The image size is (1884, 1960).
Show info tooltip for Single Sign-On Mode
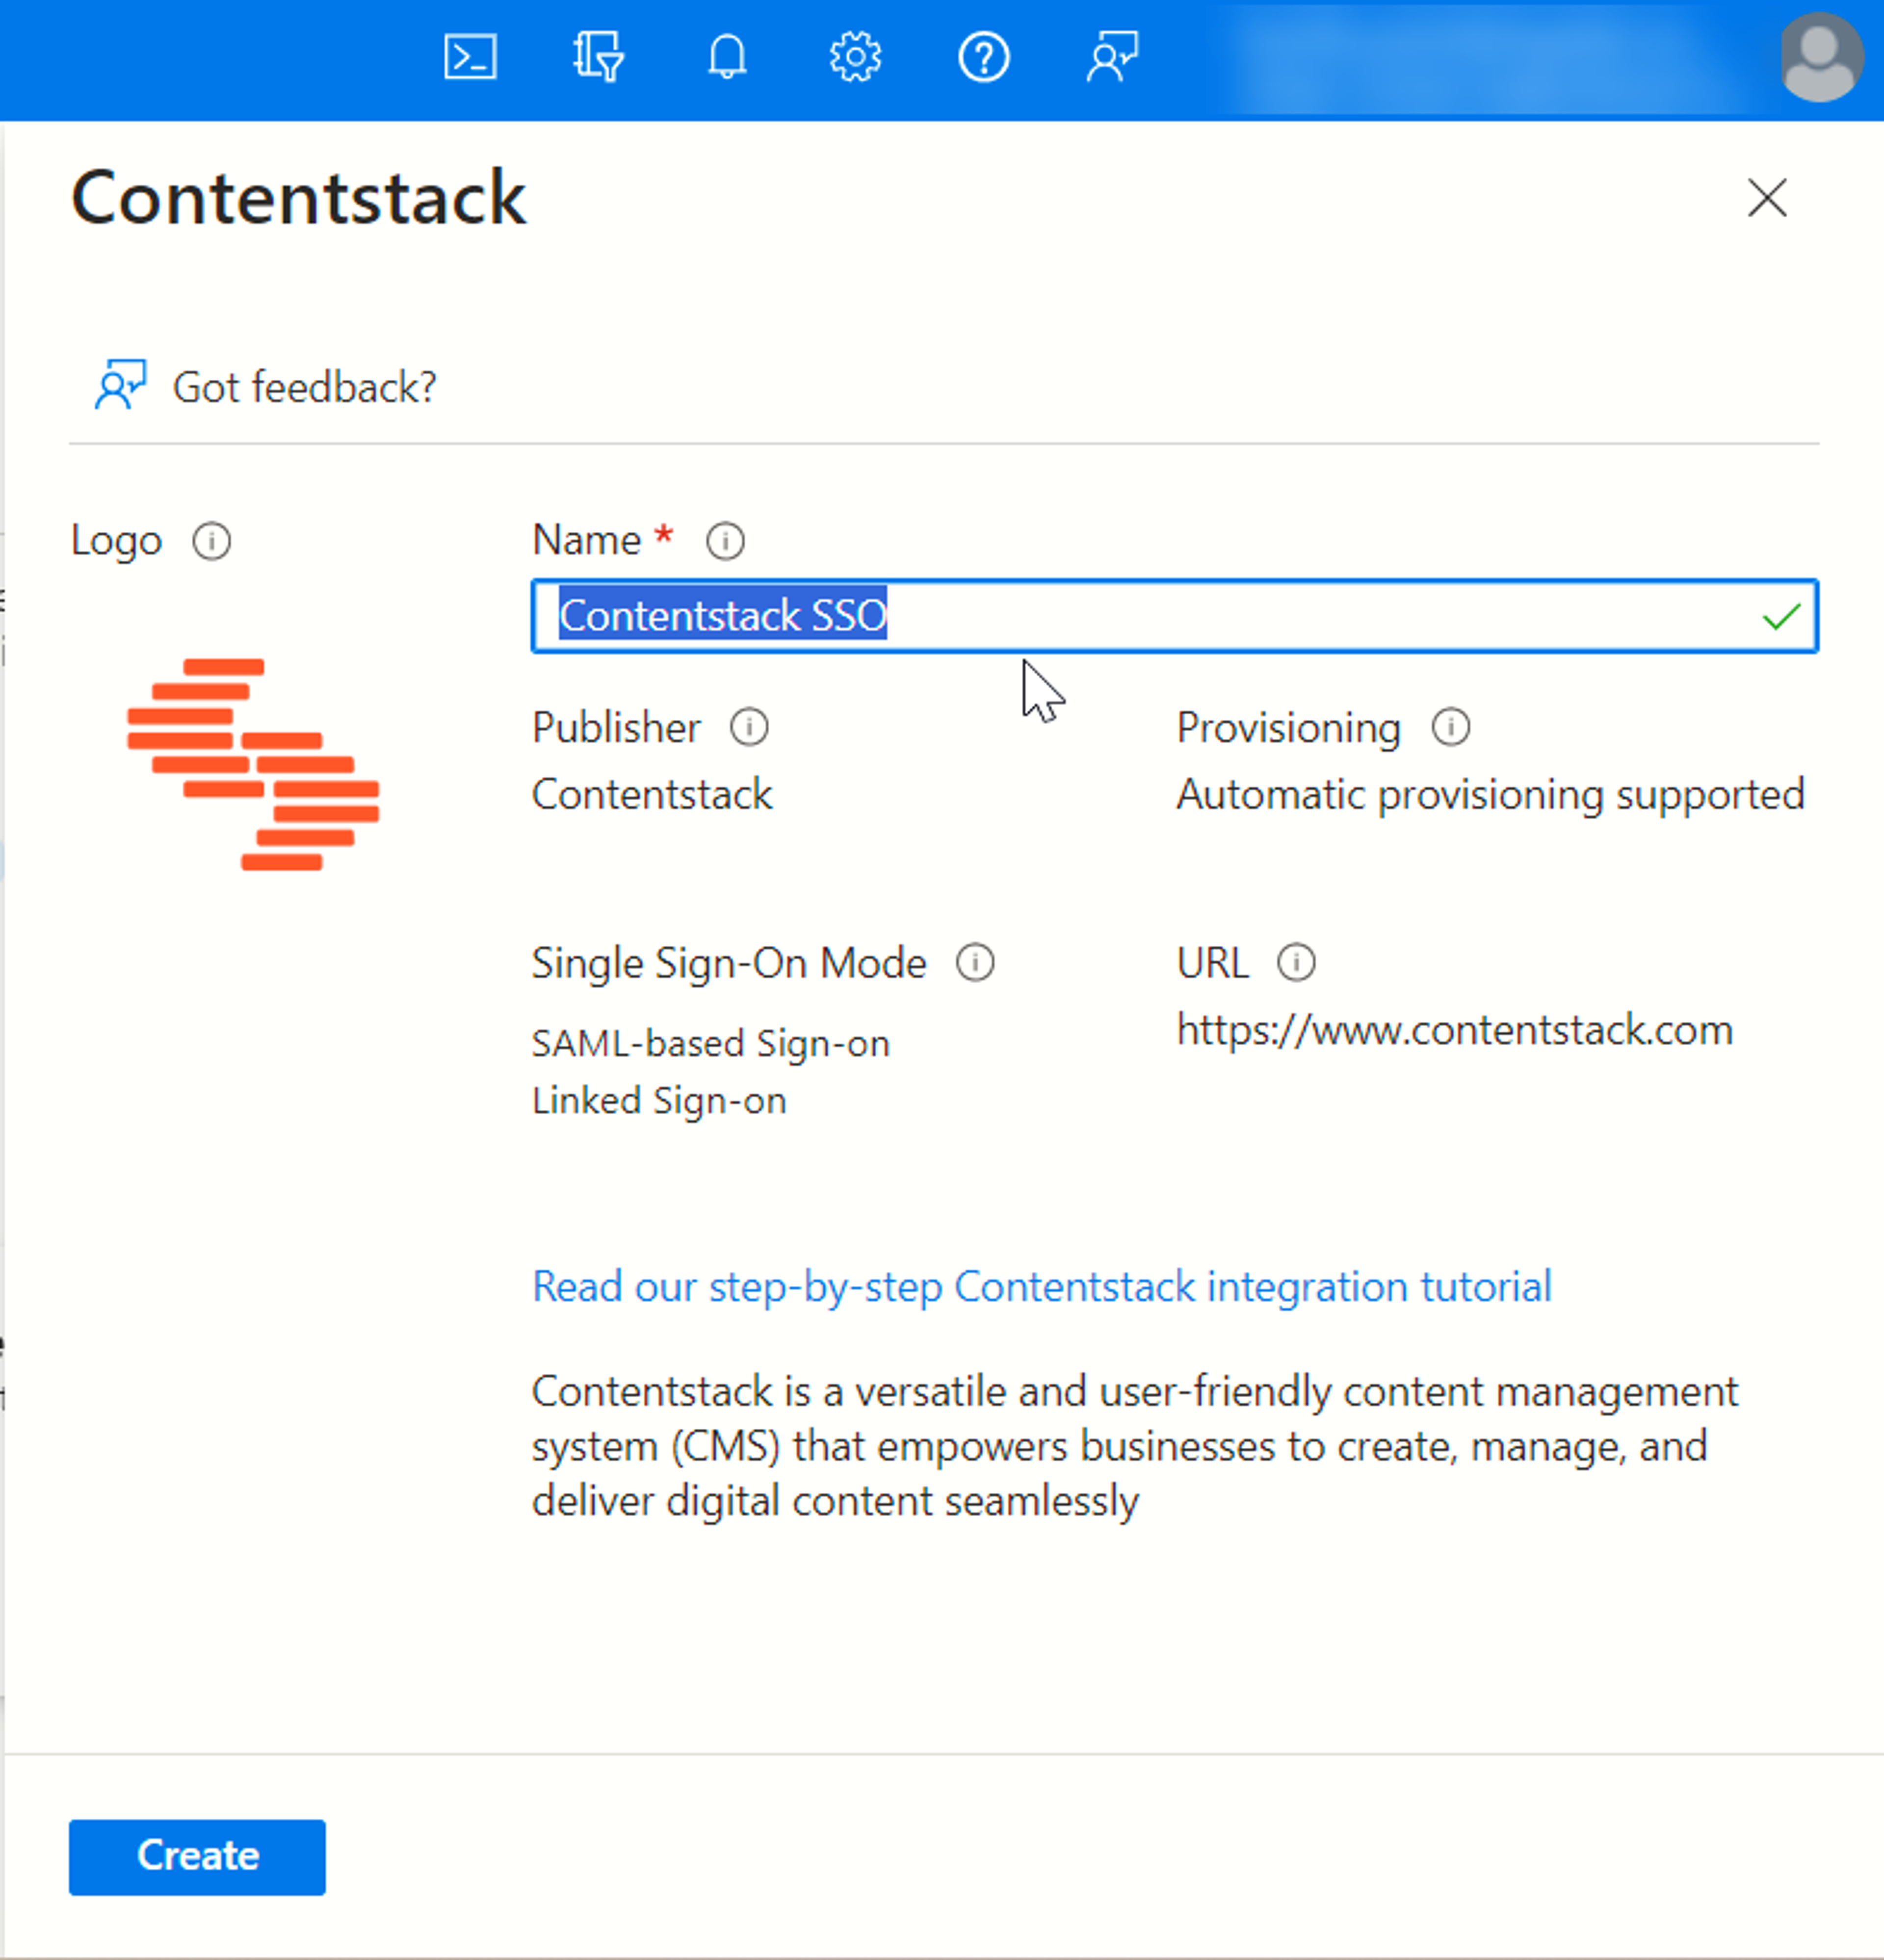click(x=975, y=963)
